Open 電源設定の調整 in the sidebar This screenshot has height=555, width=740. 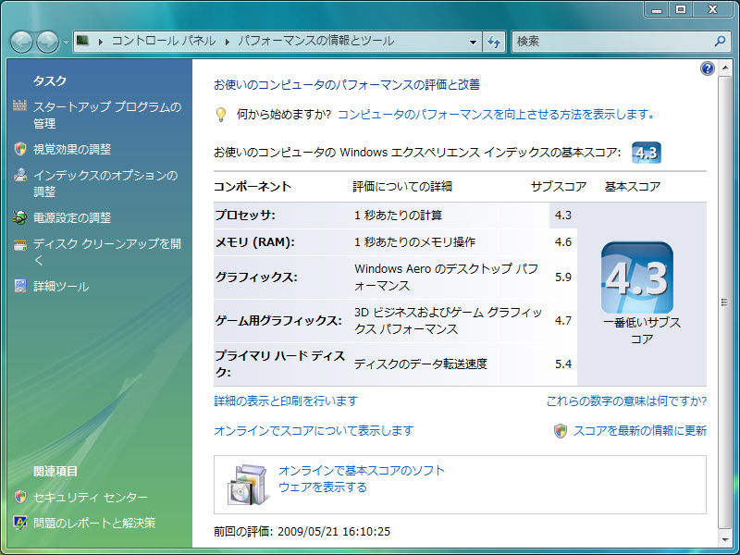pos(72,218)
